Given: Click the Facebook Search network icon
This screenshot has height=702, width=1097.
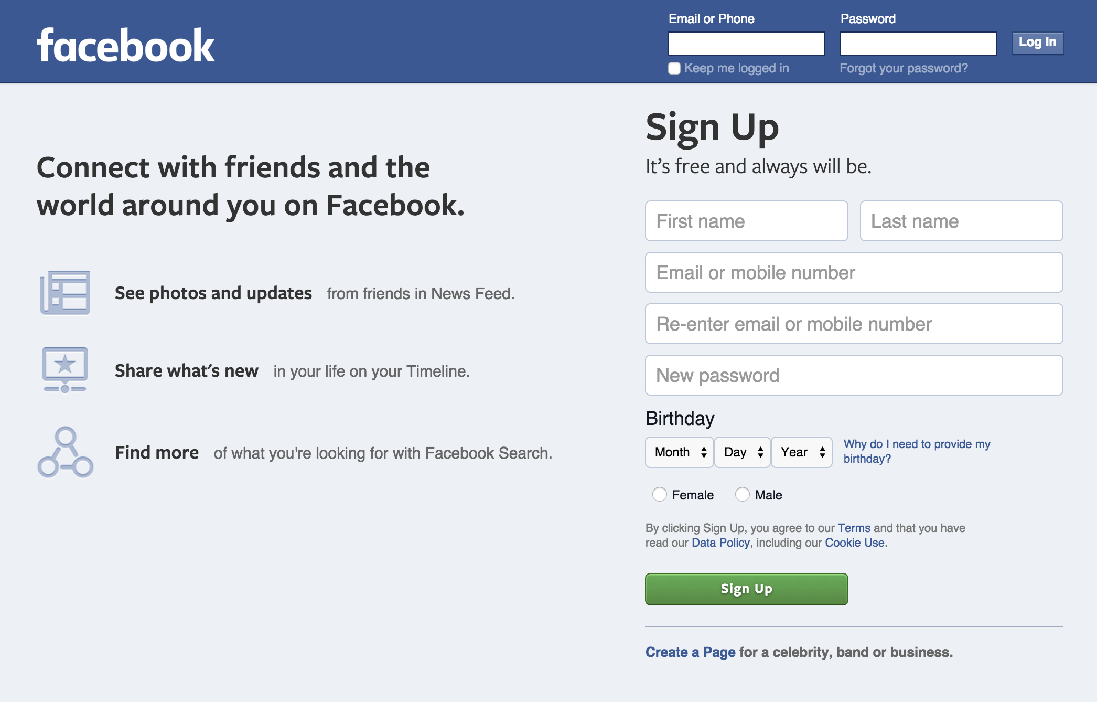Looking at the screenshot, I should click(66, 453).
